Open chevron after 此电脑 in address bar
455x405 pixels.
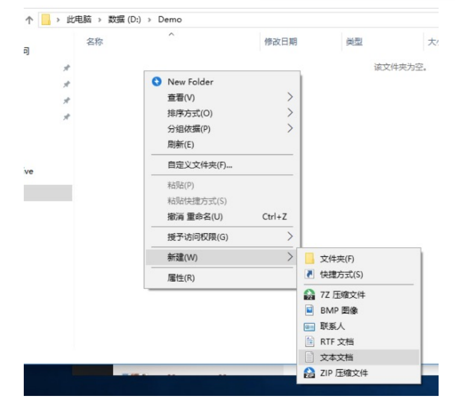click(x=100, y=20)
